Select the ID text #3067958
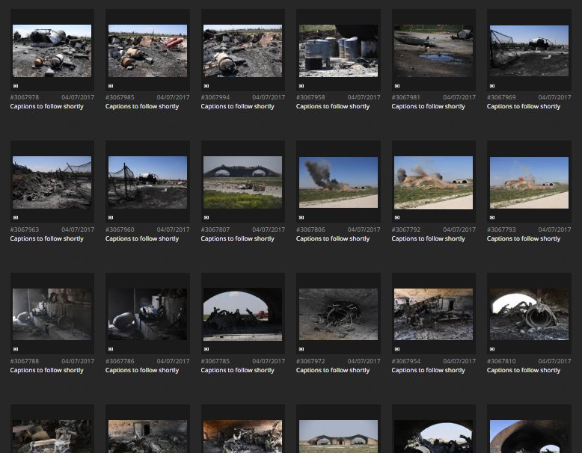This screenshot has width=582, height=453. click(x=310, y=97)
